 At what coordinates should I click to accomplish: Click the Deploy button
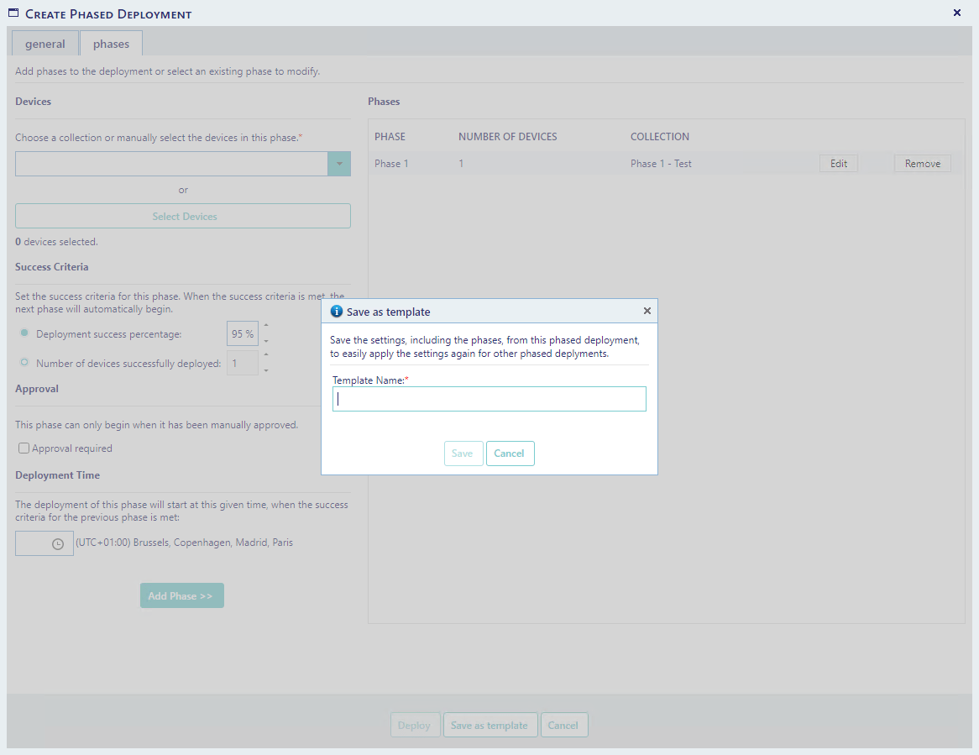(416, 725)
